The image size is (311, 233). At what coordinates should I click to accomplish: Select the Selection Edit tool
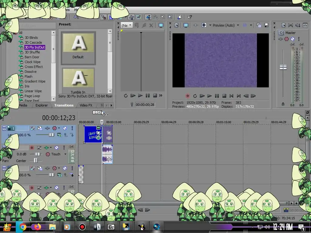coord(163,17)
